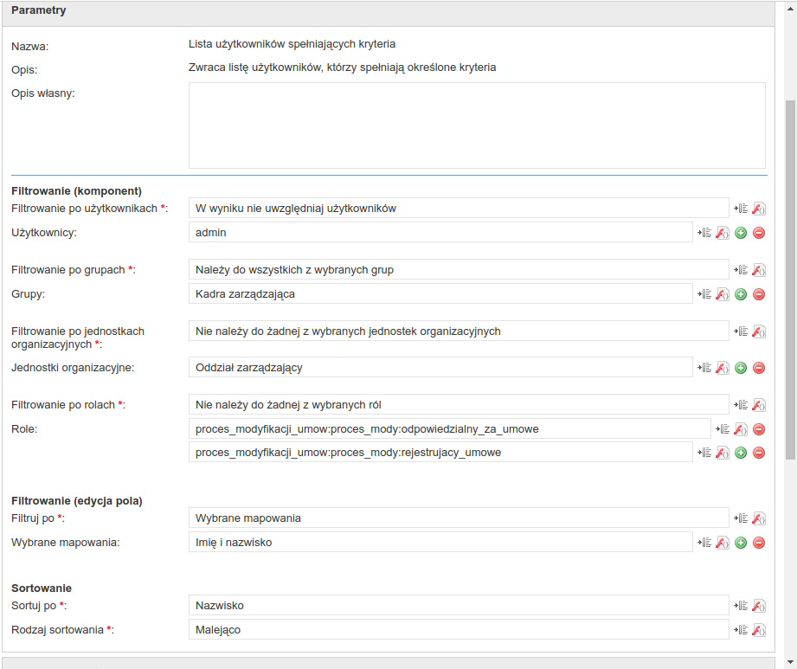This screenshot has height=669, width=797.
Task: Open Filtruj po Wybrane mapowania dropdown
Action: tap(459, 518)
